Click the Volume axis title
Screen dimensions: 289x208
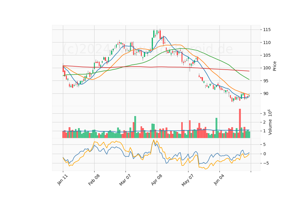270,122
